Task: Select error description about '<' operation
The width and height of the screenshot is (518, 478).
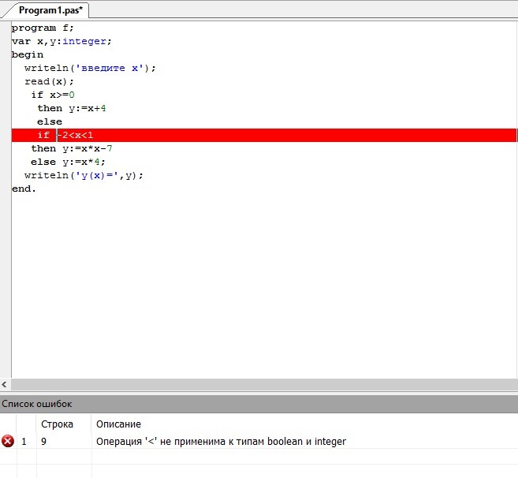Action: click(x=221, y=442)
